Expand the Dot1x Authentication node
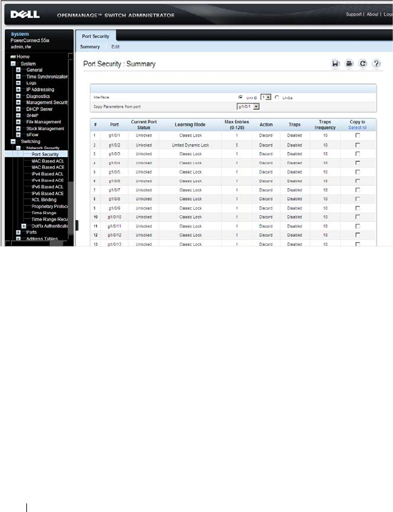Image resolution: width=393 pixels, height=512 pixels. [x=23, y=226]
